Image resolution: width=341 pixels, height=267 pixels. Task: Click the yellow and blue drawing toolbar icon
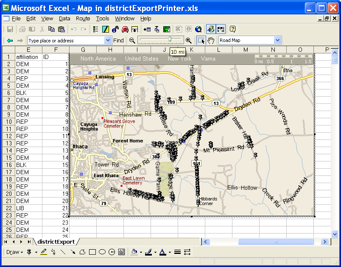click(x=106, y=29)
